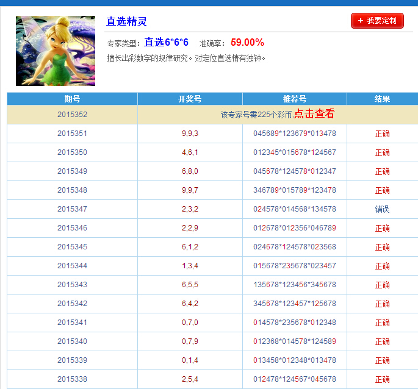
Task: Click draw number 4,6,1
Action: (x=190, y=152)
